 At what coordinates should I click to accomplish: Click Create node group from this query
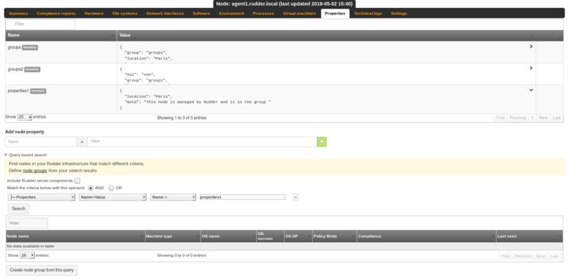41,270
